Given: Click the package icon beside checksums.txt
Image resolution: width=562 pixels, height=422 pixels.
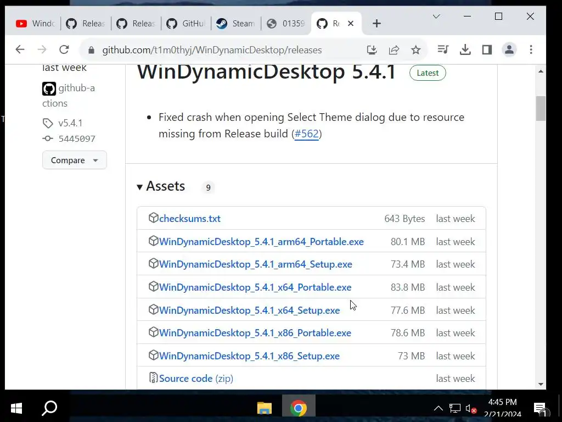Looking at the screenshot, I should (x=154, y=218).
